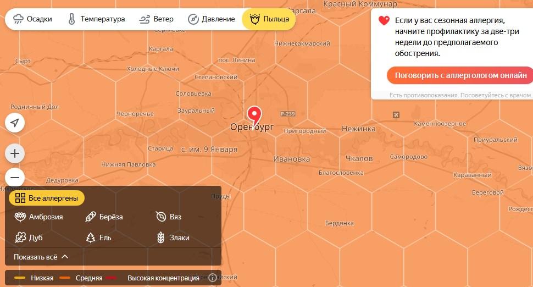Image resolution: width=533 pixels, height=287 pixels.
Task: Click the geolocation arrow icon
Action: pyautogui.click(x=15, y=123)
